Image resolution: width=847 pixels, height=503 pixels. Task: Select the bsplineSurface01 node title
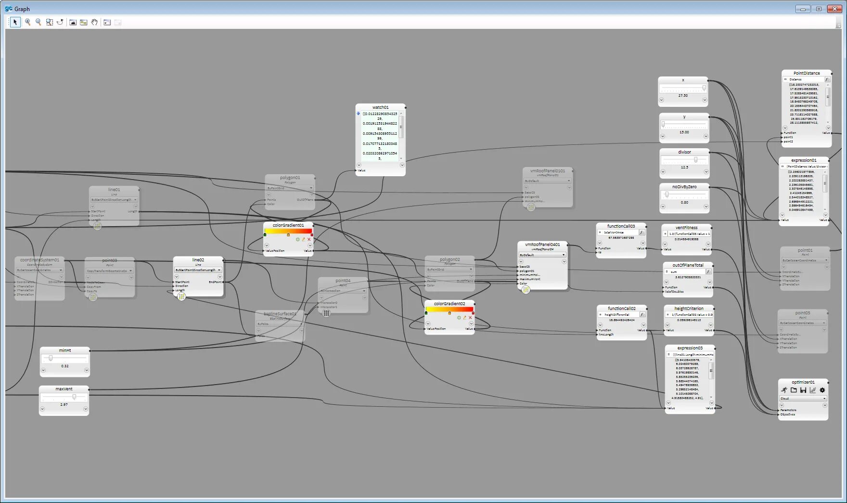coord(280,314)
